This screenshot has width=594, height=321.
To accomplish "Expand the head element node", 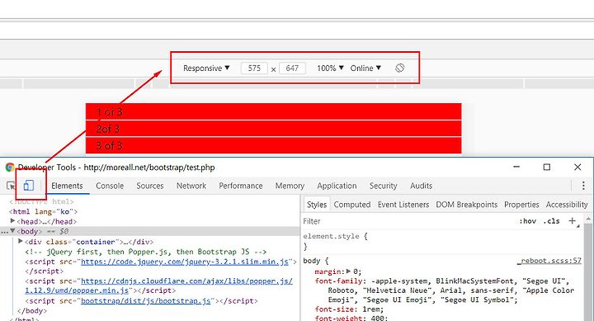I will tap(12, 221).
